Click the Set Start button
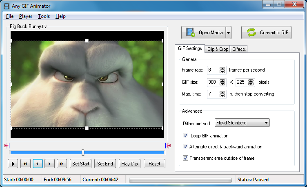The image size is (307, 187). pos(81,164)
